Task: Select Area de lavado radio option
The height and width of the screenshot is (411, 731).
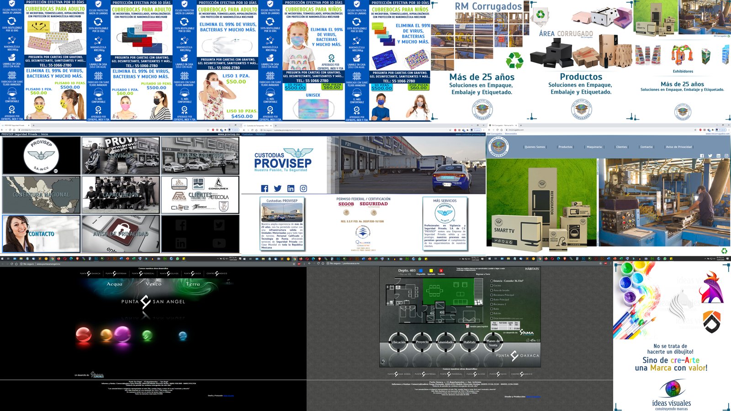Action: [492, 290]
